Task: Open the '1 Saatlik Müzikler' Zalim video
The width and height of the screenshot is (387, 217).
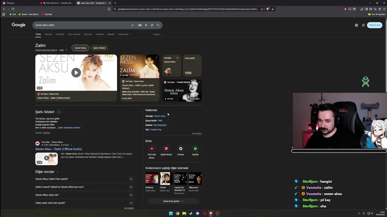Action: [x=182, y=90]
